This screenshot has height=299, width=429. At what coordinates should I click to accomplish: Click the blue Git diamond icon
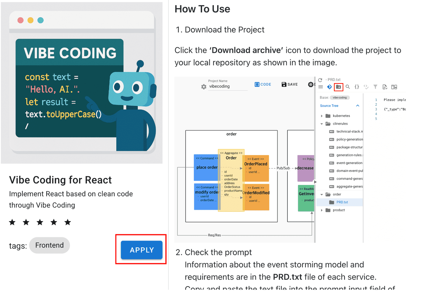click(329, 87)
